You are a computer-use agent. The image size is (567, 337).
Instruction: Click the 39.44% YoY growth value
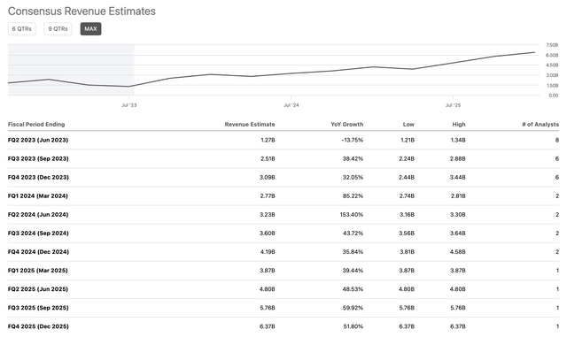(353, 271)
